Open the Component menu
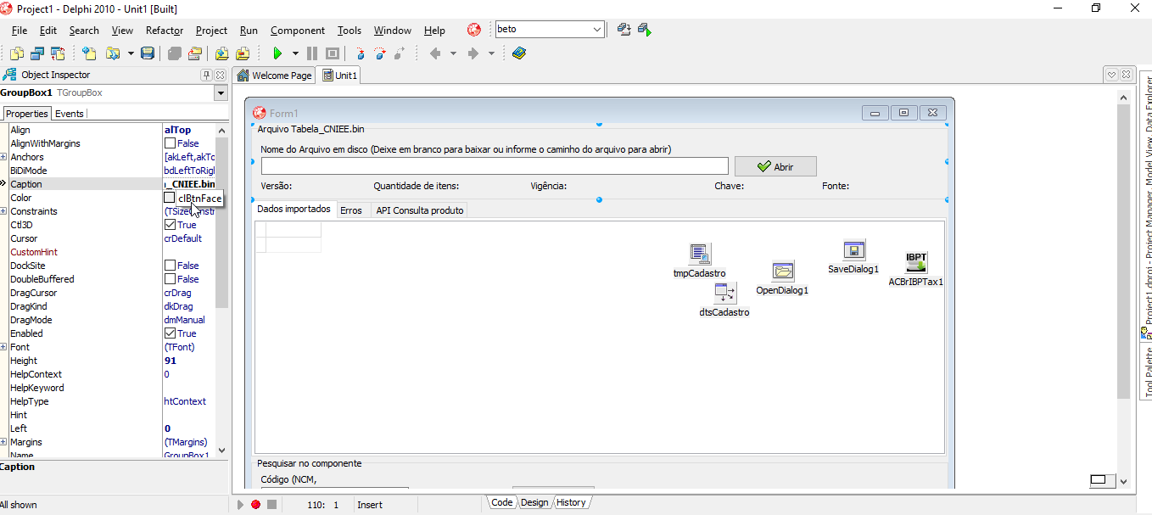 [x=298, y=31]
